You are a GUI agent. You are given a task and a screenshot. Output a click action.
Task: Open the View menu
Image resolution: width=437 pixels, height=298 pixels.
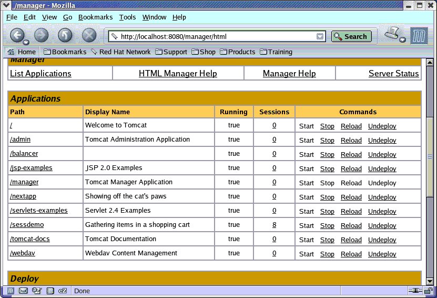click(x=49, y=17)
